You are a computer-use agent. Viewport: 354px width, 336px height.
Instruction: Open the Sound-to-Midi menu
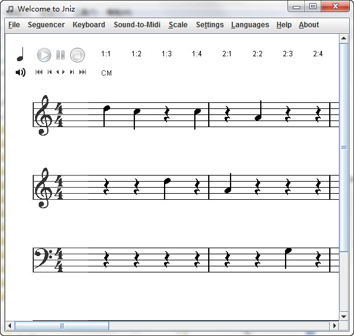[137, 25]
